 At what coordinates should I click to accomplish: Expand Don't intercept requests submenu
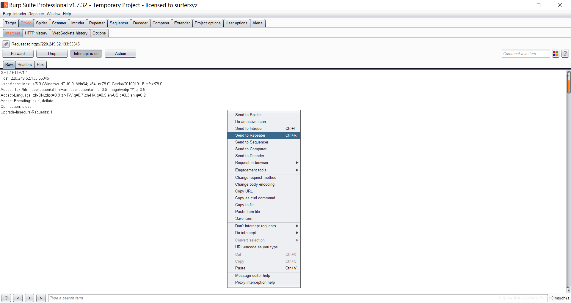coord(264,226)
